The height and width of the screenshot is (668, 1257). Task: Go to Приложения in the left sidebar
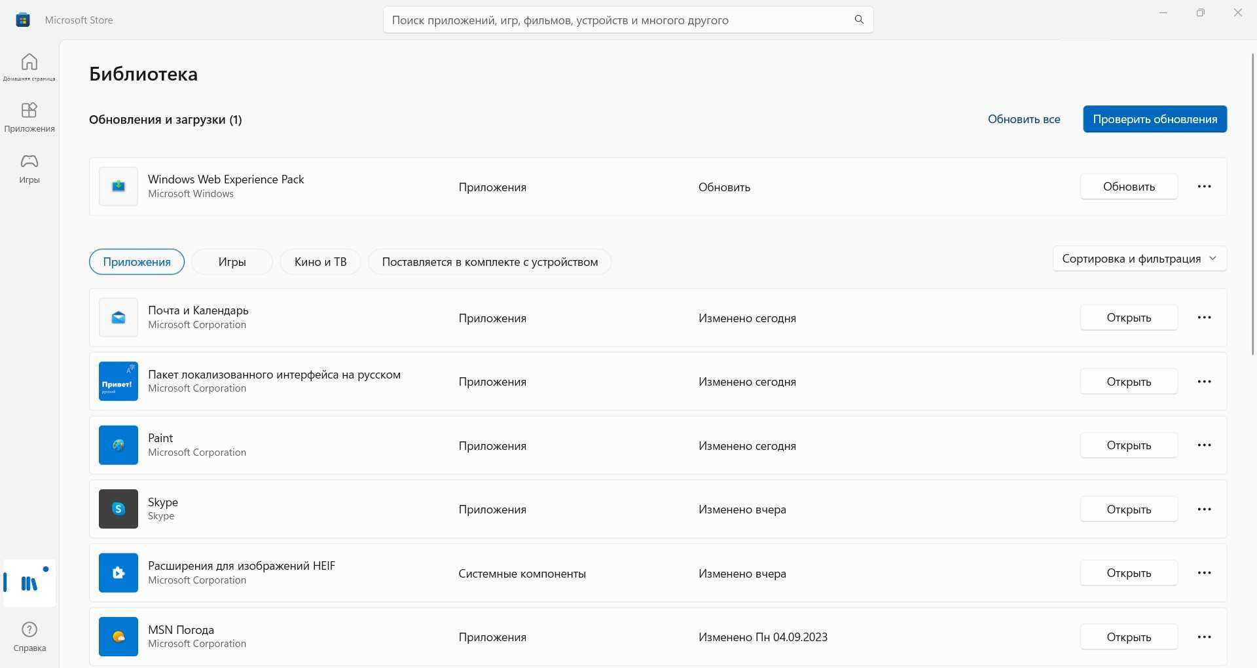(x=29, y=117)
